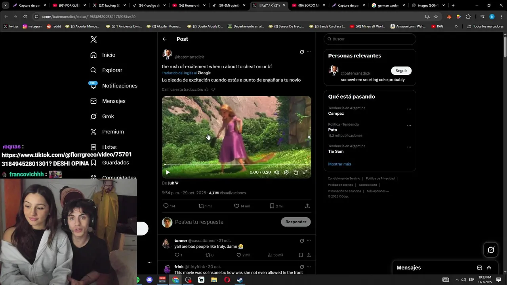Viewport: 507px width, 285px height.
Task: Rate translation with thumbs down
Action: click(213, 89)
